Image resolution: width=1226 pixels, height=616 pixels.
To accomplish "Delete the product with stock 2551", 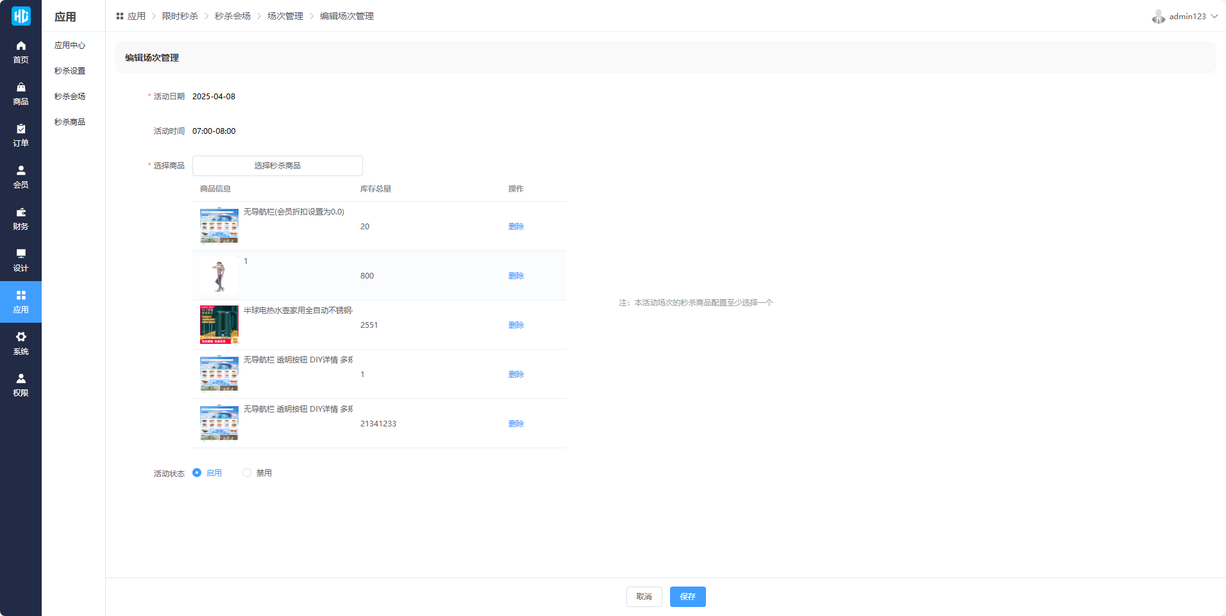I will click(516, 325).
